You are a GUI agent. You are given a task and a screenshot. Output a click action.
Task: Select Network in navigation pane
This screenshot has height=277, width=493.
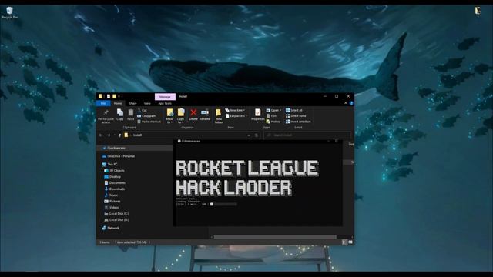(x=111, y=228)
